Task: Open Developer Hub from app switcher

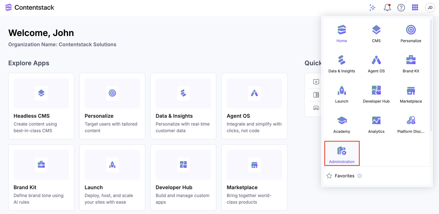Action: [x=376, y=94]
